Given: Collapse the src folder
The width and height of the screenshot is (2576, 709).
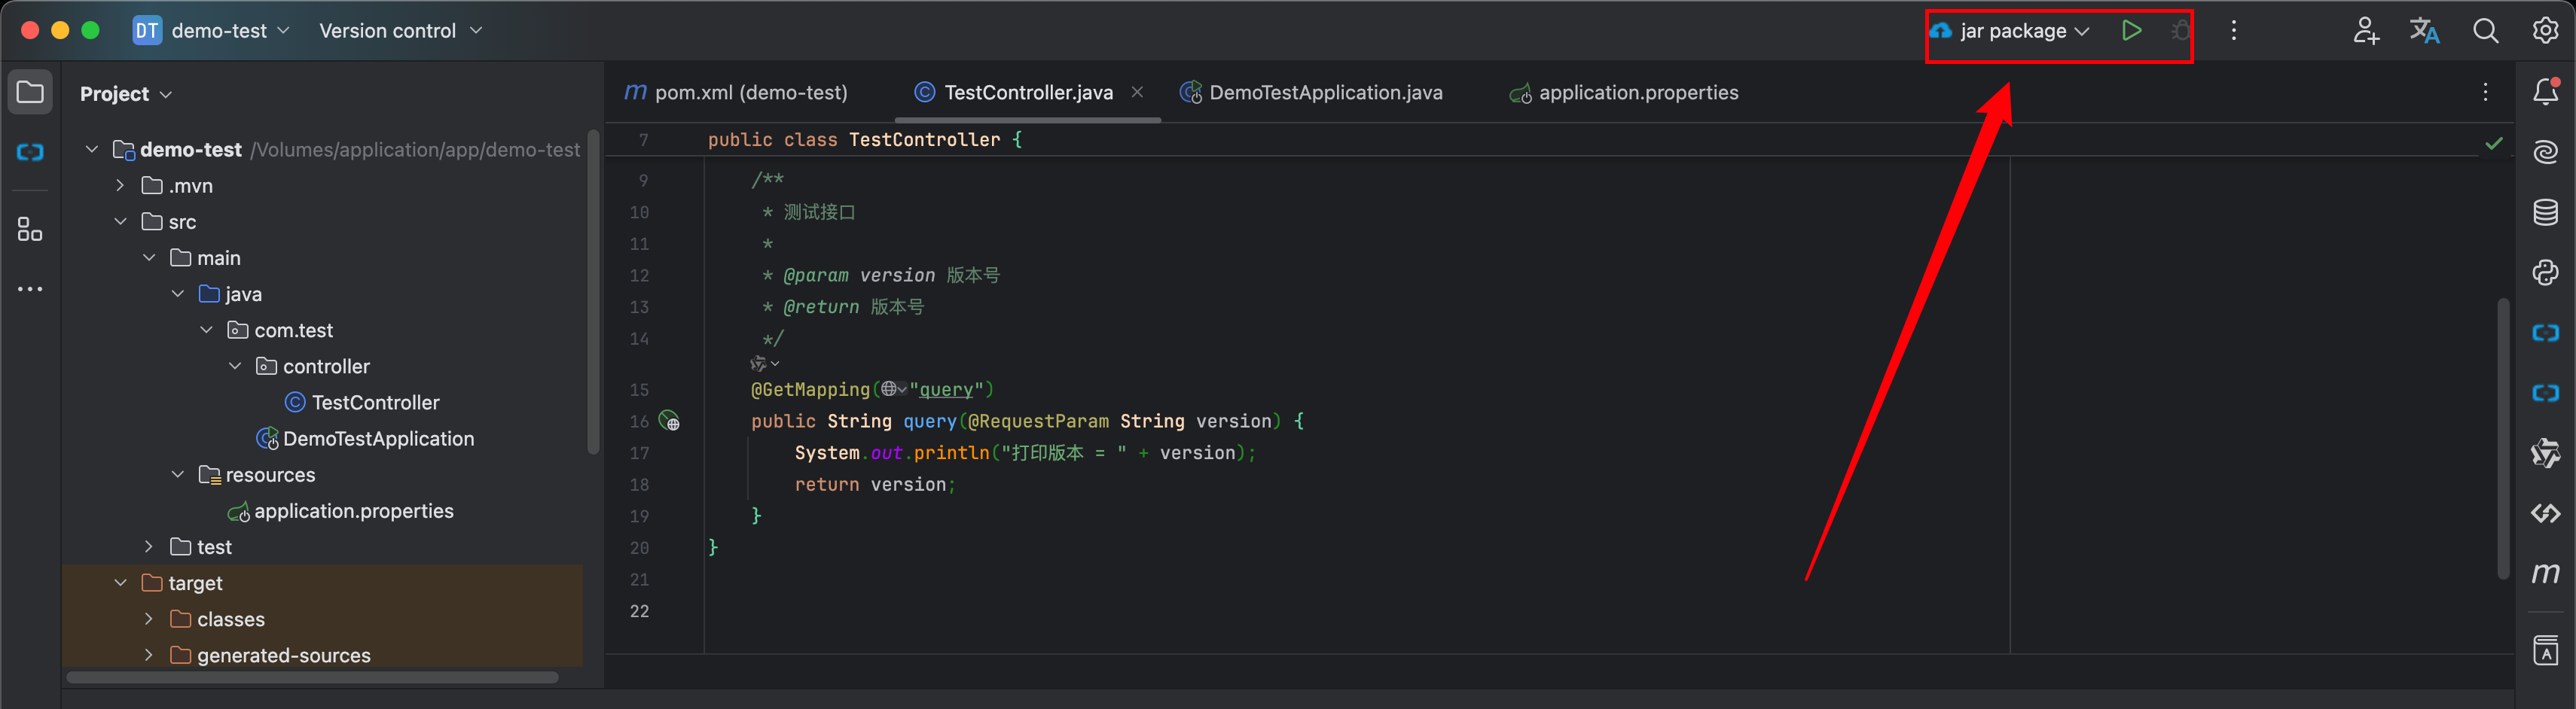Looking at the screenshot, I should coord(120,222).
